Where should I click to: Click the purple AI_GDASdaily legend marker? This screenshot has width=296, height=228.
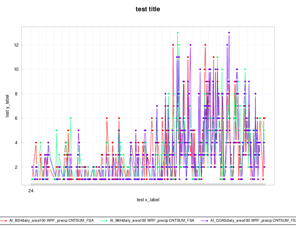pyautogui.click(x=206, y=221)
